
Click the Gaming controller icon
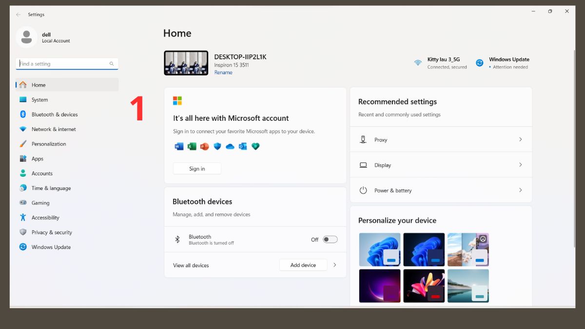pos(23,202)
